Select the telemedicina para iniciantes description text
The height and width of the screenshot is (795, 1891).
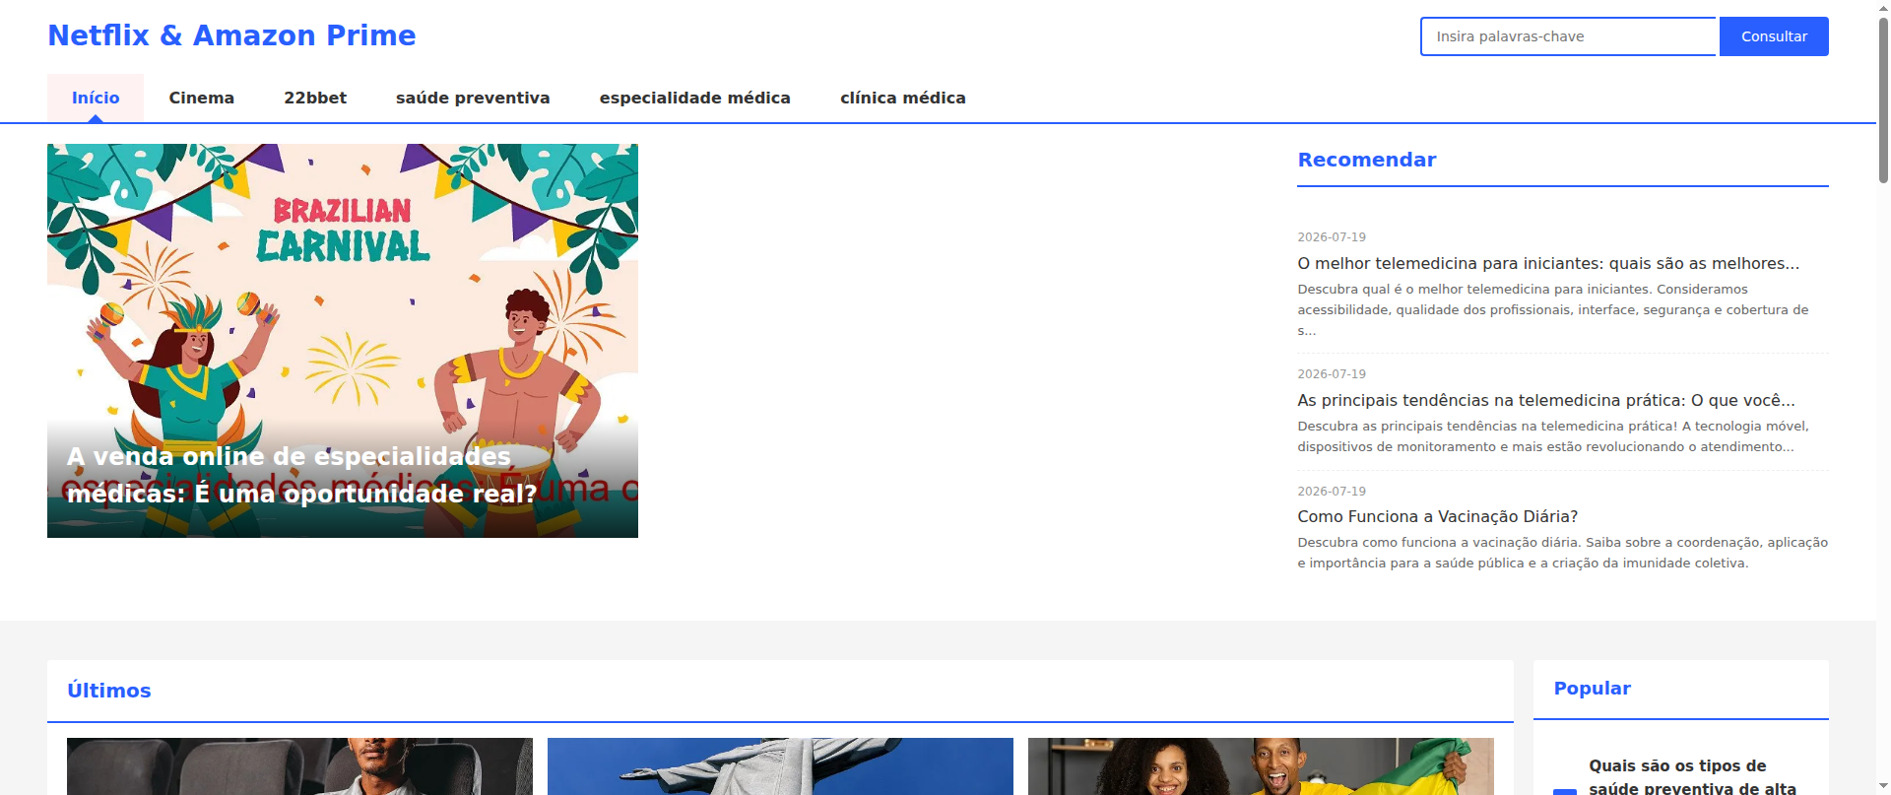point(1553,309)
